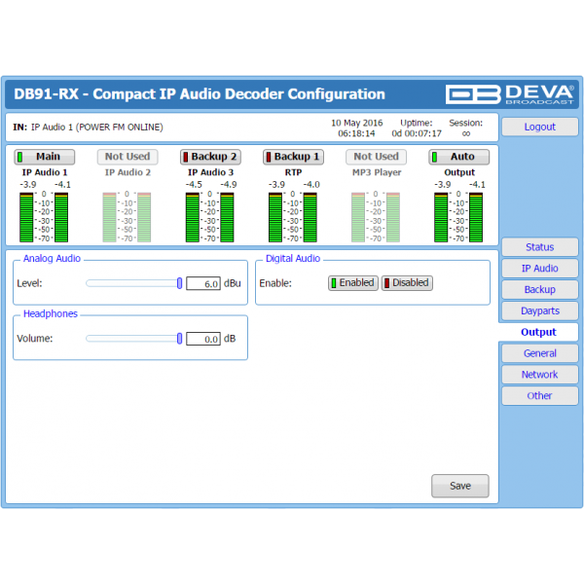
Task: Click the dimmed IP Audio 2 level meter
Action: point(127,217)
